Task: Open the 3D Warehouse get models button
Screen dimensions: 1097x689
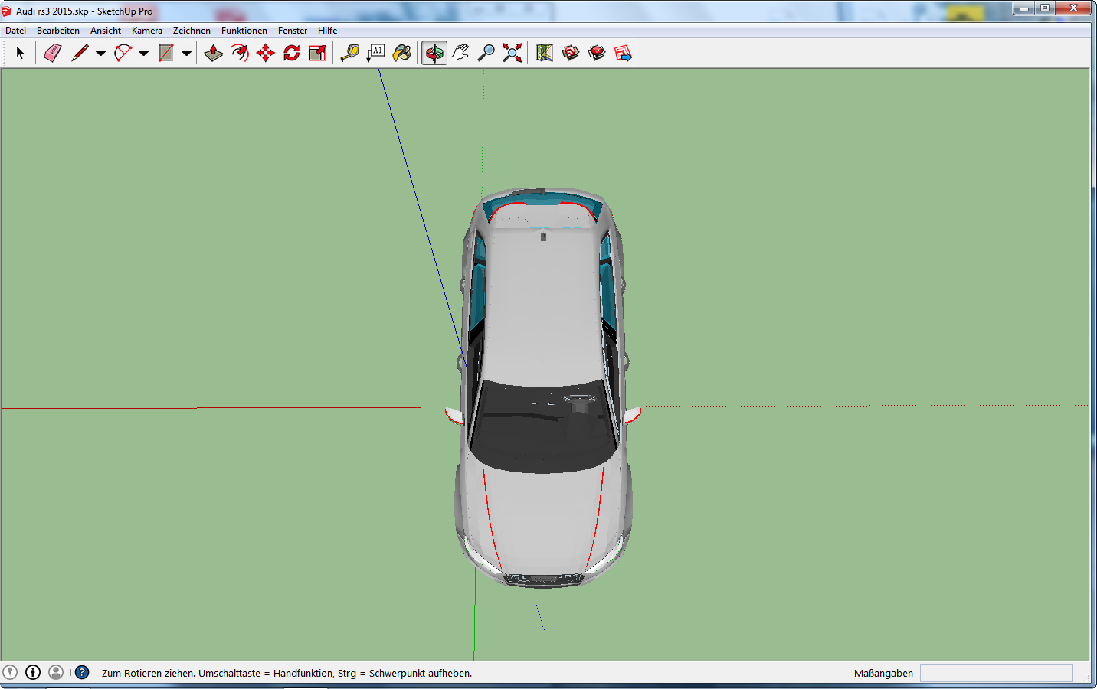Action: 571,53
